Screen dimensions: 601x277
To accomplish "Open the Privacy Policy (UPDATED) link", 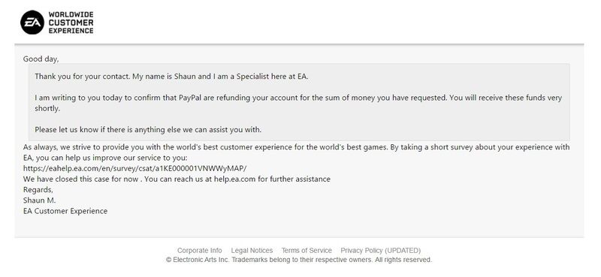I will pos(381,250).
